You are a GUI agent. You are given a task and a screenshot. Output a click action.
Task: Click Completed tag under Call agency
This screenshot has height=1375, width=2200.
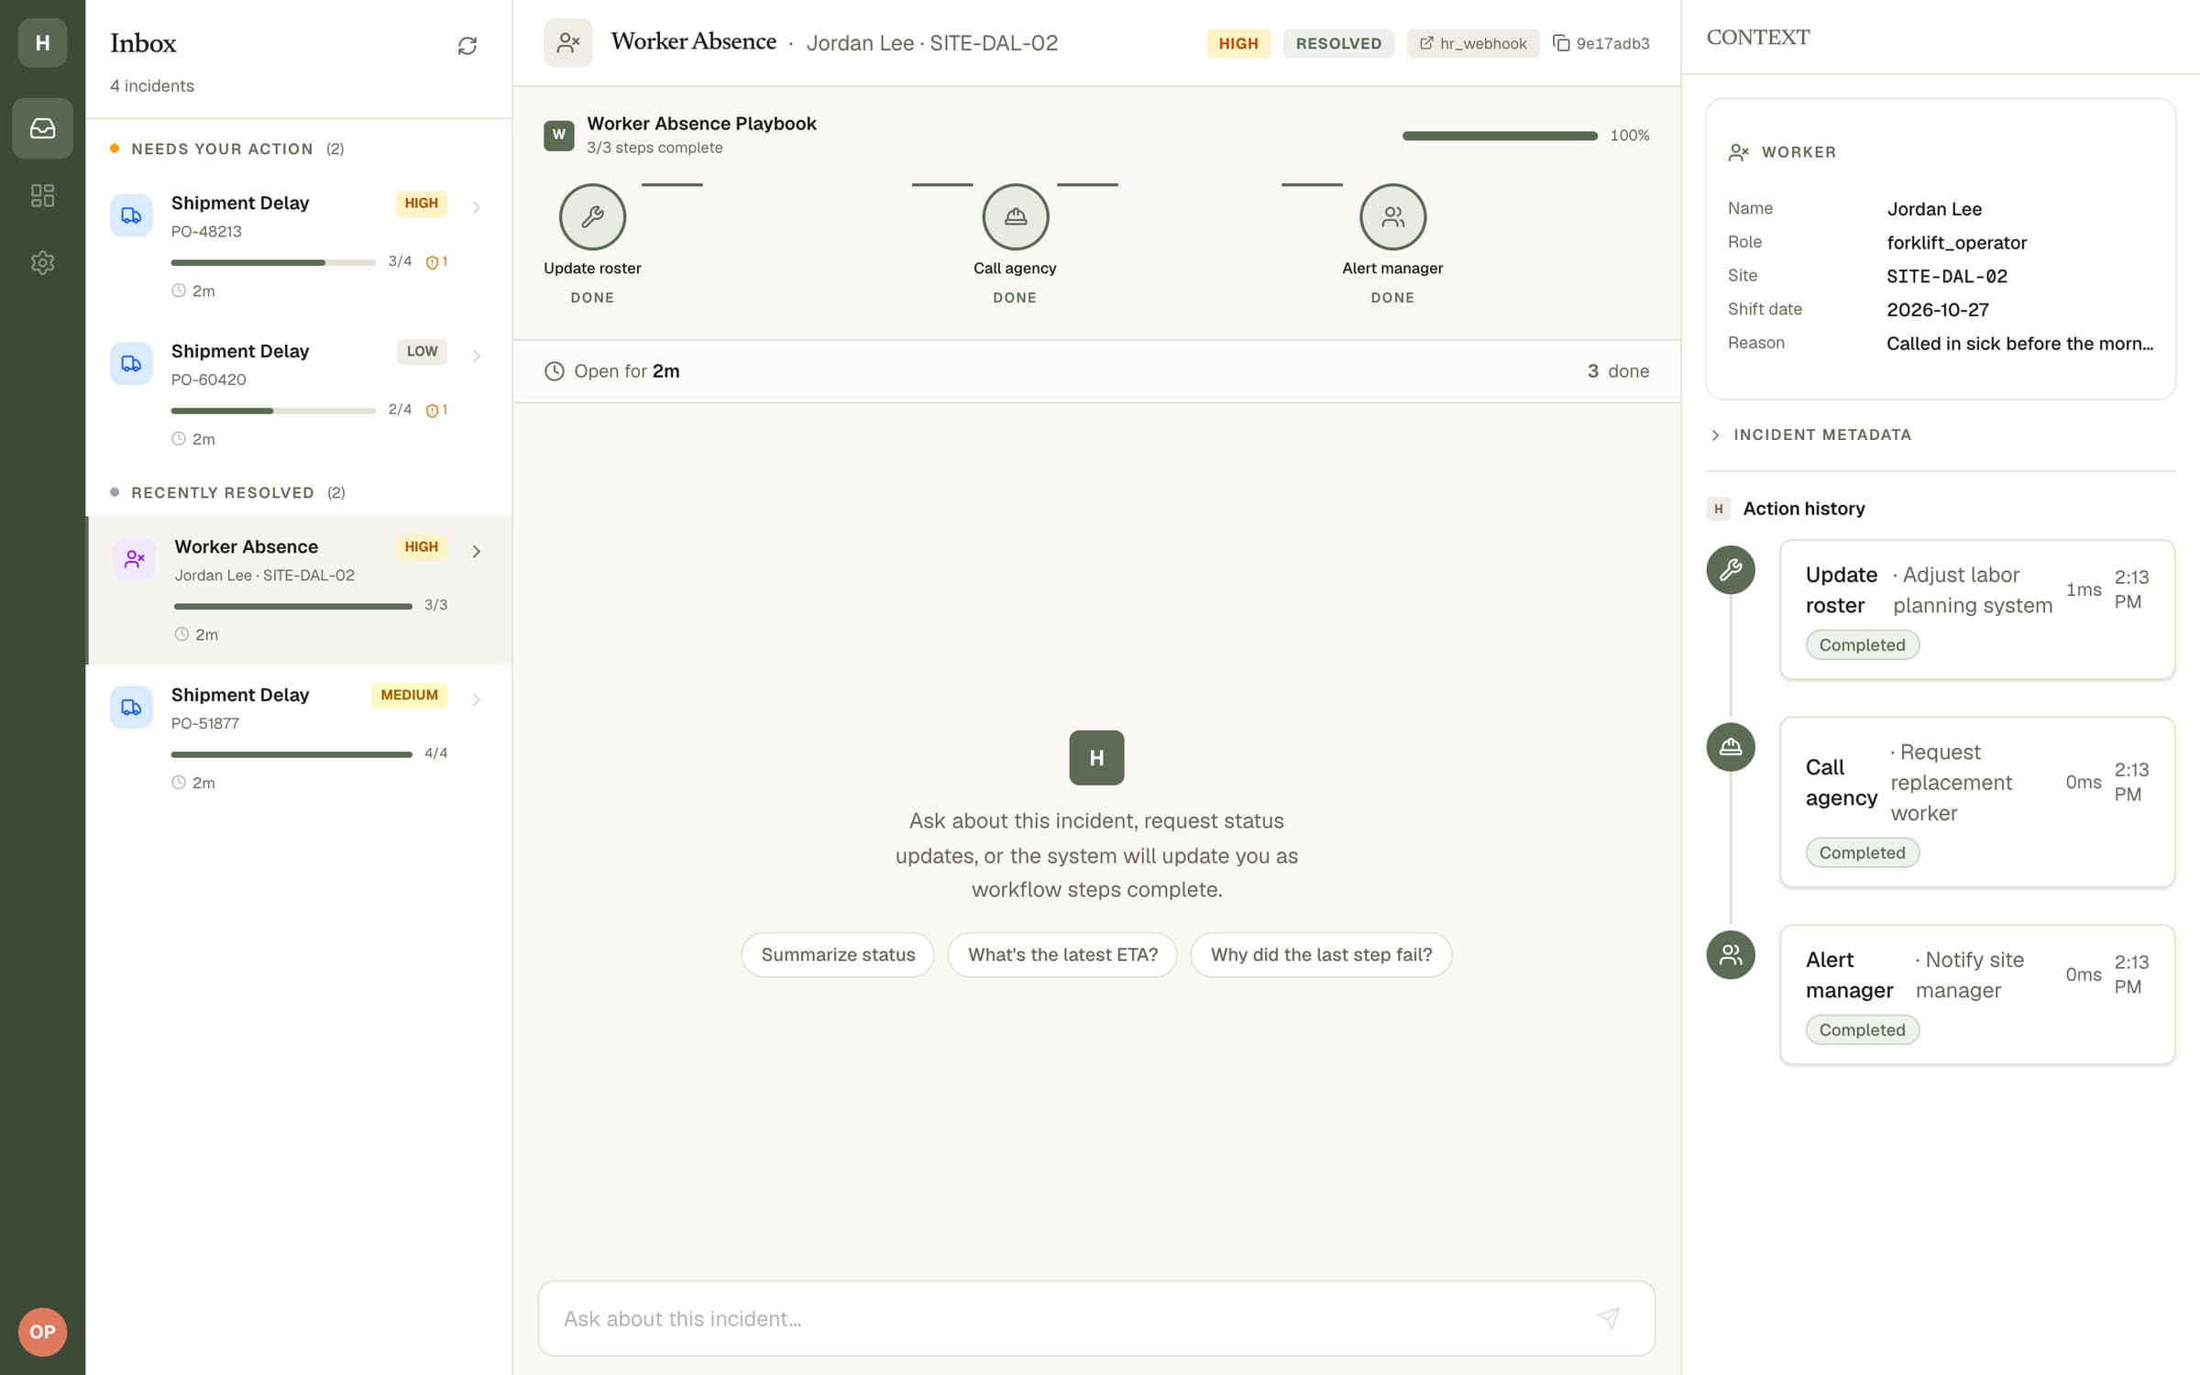tap(1862, 853)
